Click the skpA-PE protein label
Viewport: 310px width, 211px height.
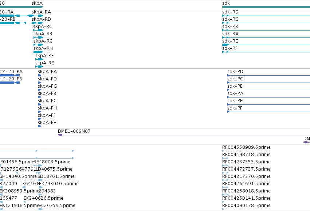tap(47, 123)
